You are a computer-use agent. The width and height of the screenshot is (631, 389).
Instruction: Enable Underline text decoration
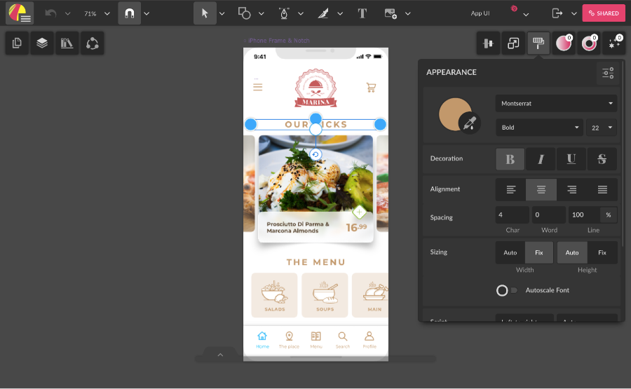(x=571, y=159)
